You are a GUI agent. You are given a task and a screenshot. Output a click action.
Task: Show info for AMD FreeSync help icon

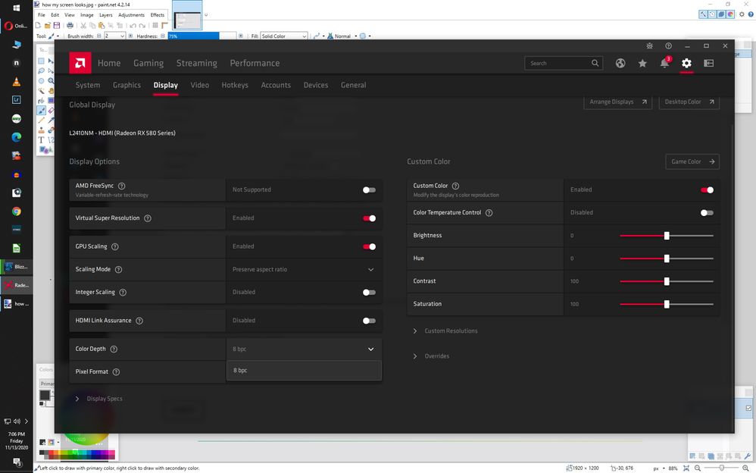tap(121, 186)
